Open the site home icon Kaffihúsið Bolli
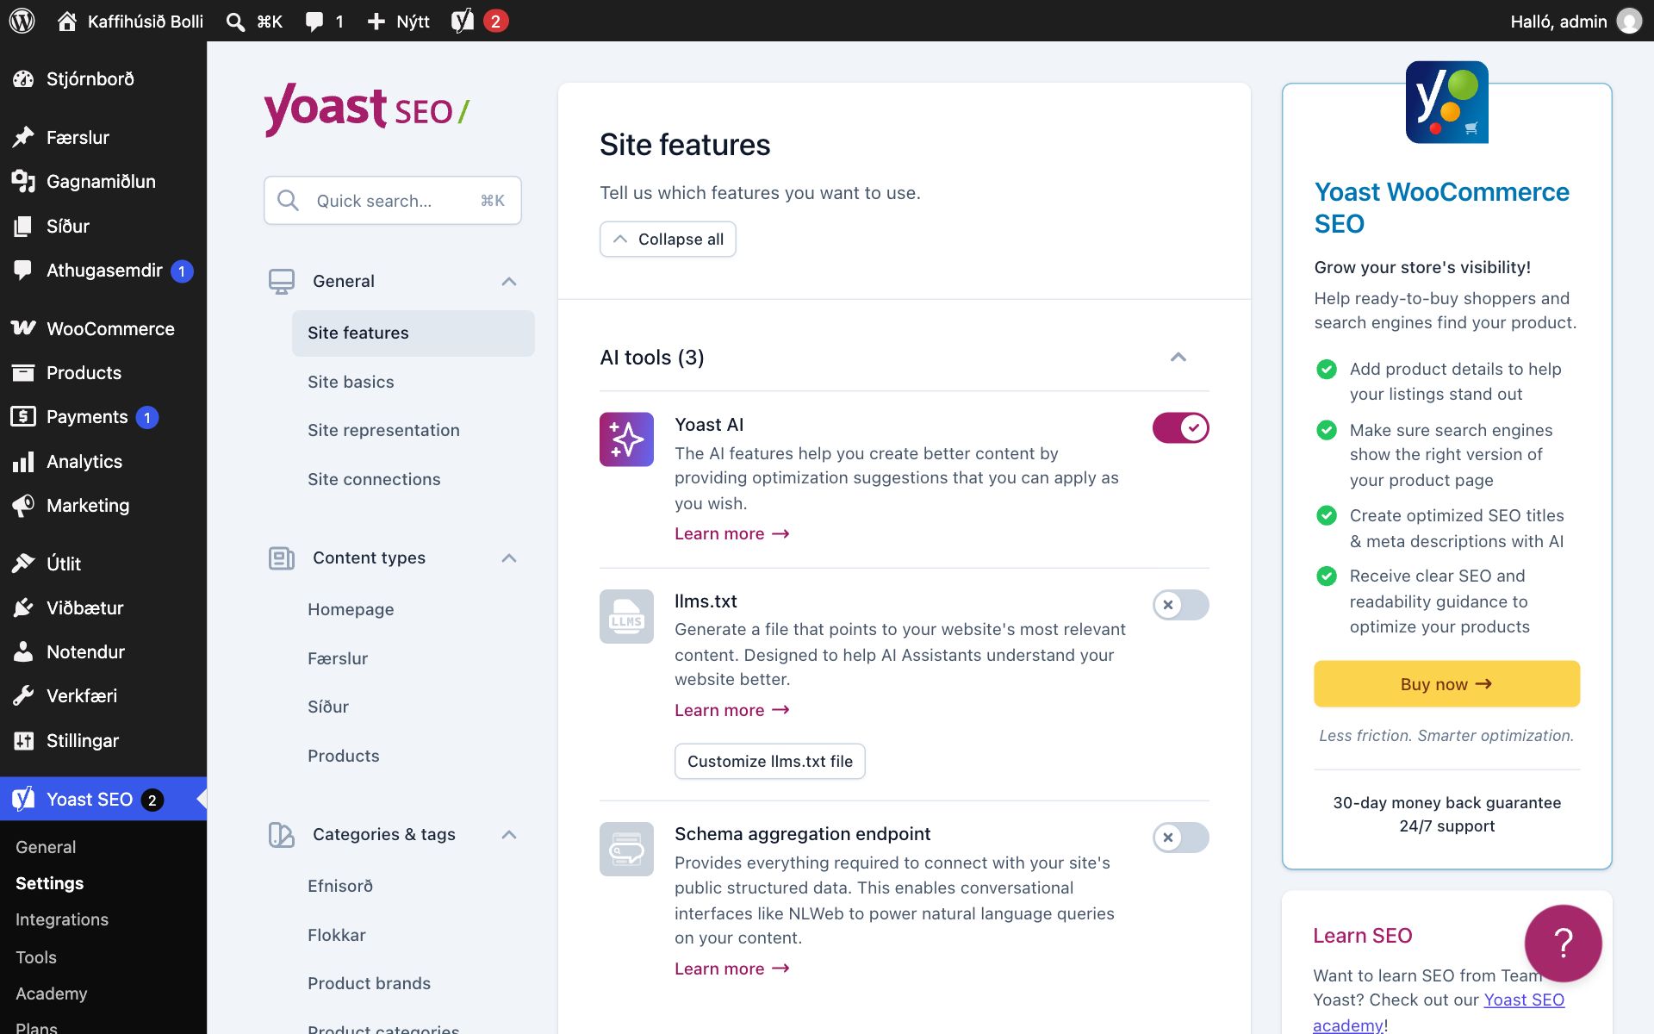The width and height of the screenshot is (1654, 1034). (66, 21)
